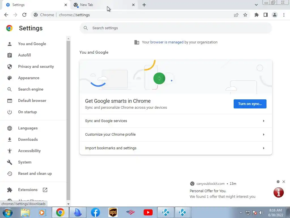Click sidebar scrollbar down arrow
The height and width of the screenshot is (218, 290).
coord(69,204)
